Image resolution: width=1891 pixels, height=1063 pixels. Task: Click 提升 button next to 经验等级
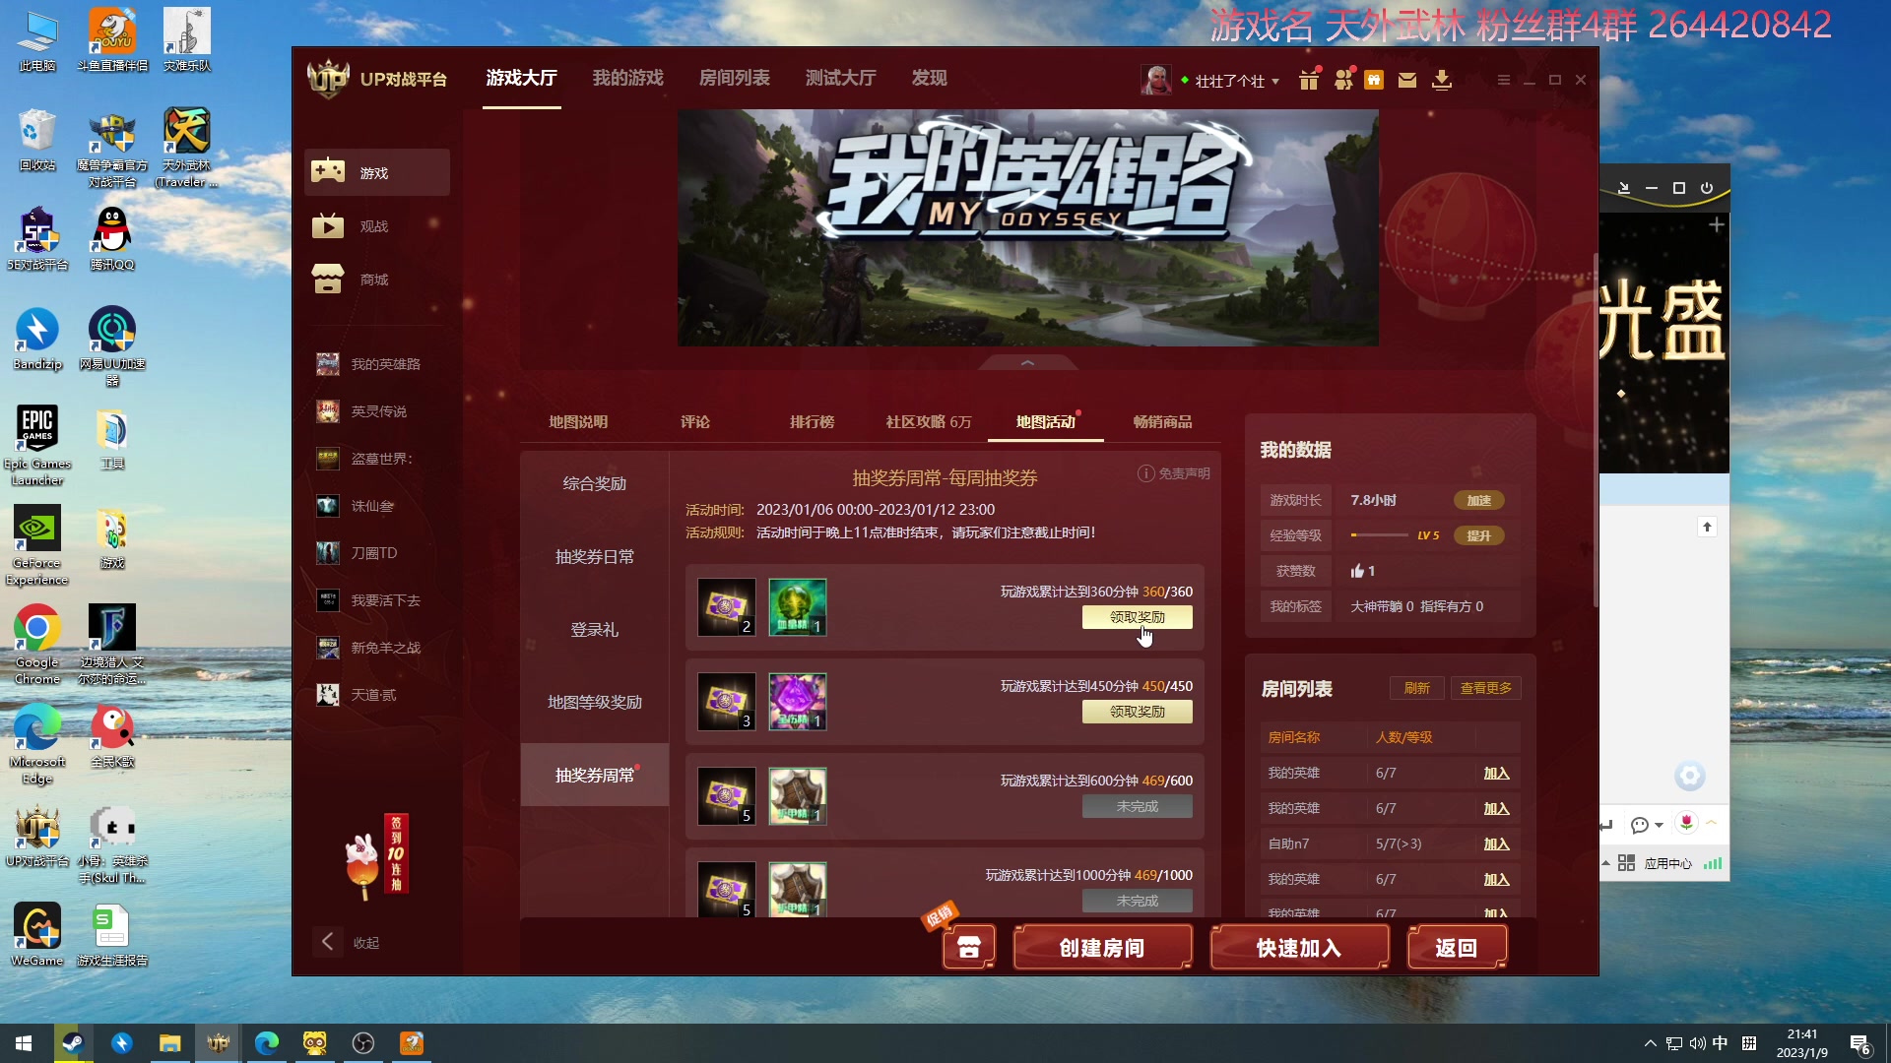(1478, 536)
